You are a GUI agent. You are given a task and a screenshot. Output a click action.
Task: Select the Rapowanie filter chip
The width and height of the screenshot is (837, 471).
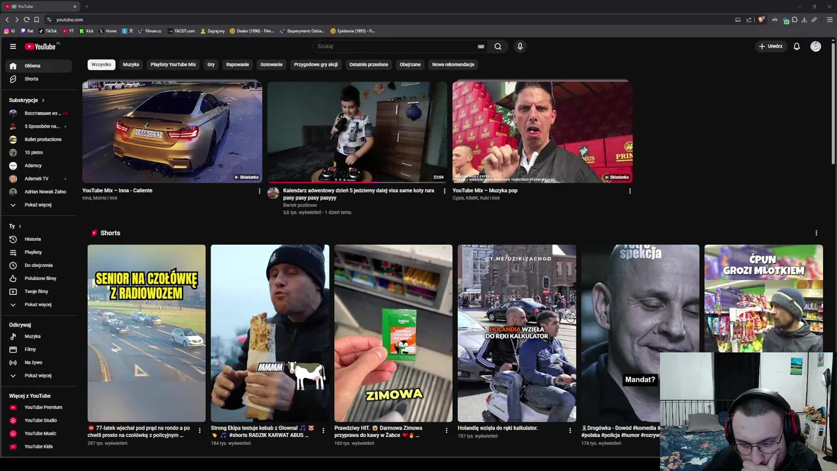pos(237,64)
